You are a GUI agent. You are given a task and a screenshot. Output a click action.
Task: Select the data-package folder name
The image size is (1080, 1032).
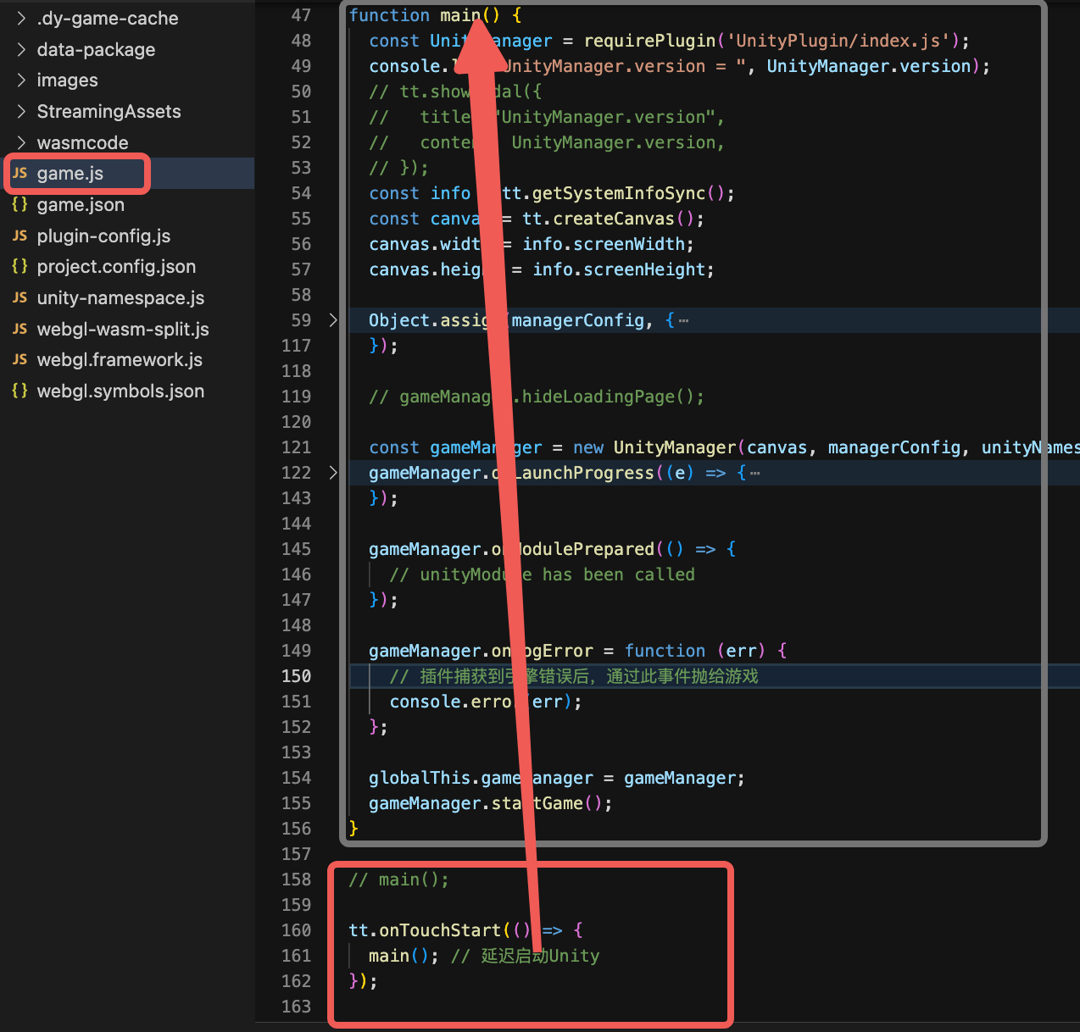click(x=96, y=50)
